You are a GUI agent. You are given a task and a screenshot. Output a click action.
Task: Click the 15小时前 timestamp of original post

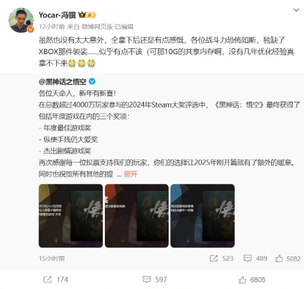[x=51, y=259]
